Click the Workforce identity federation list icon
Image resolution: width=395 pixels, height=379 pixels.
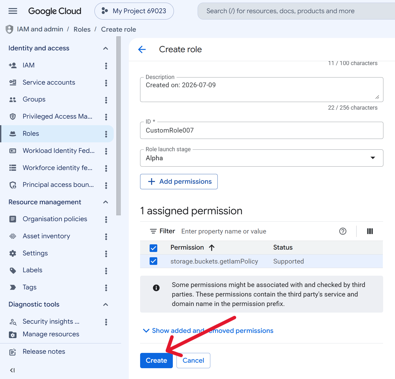point(13,168)
